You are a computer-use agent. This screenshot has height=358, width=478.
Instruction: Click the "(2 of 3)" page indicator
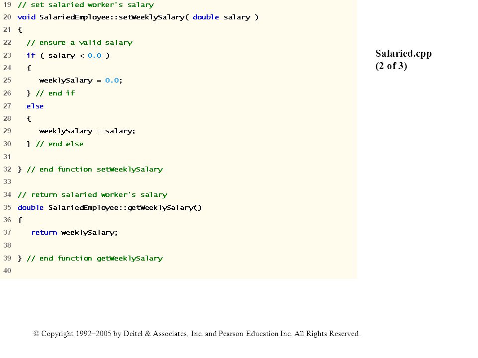391,66
